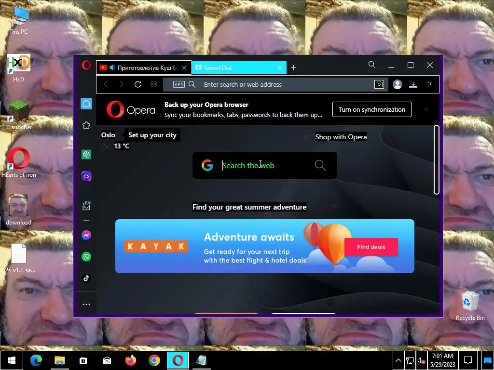Click the Google logo search engine selector
The image size is (494, 370).
[207, 165]
